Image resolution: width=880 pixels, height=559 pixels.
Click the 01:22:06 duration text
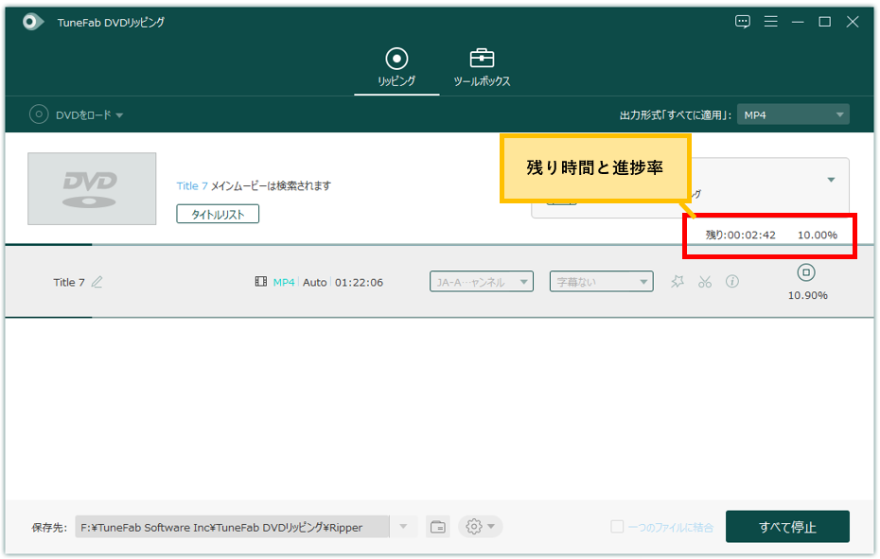pos(360,282)
